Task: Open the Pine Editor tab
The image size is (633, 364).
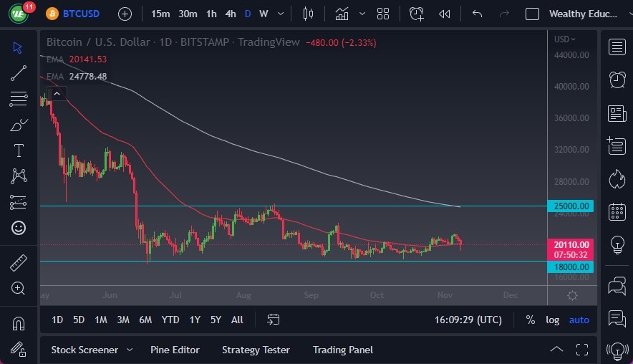Action: pyautogui.click(x=175, y=350)
